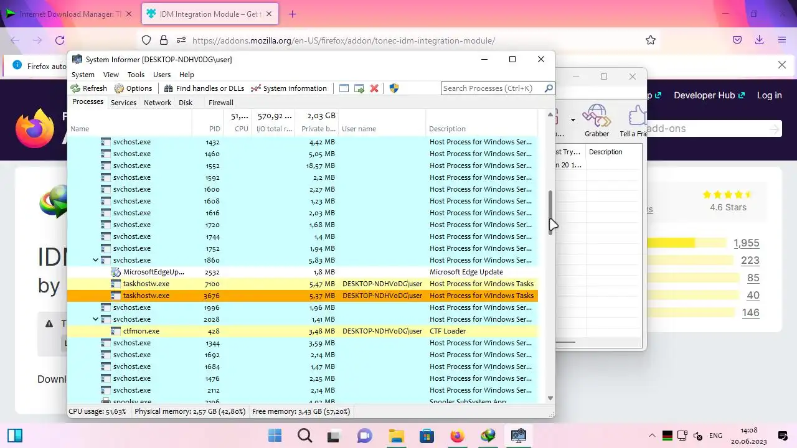
Task: Click the Physical memory status bar entry
Action: (190, 411)
